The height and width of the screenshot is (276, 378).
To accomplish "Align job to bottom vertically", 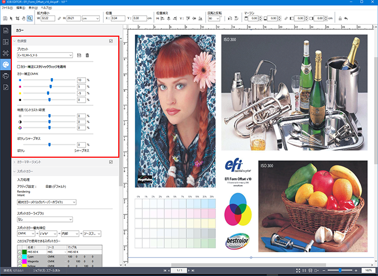I will coord(200,18).
